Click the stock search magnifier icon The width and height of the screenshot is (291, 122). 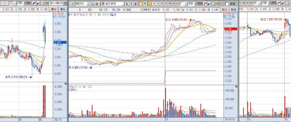(92, 4)
